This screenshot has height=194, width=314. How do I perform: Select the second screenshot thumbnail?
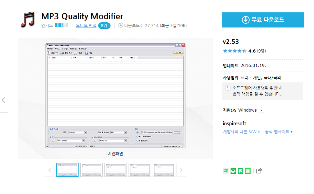[x=92, y=170]
